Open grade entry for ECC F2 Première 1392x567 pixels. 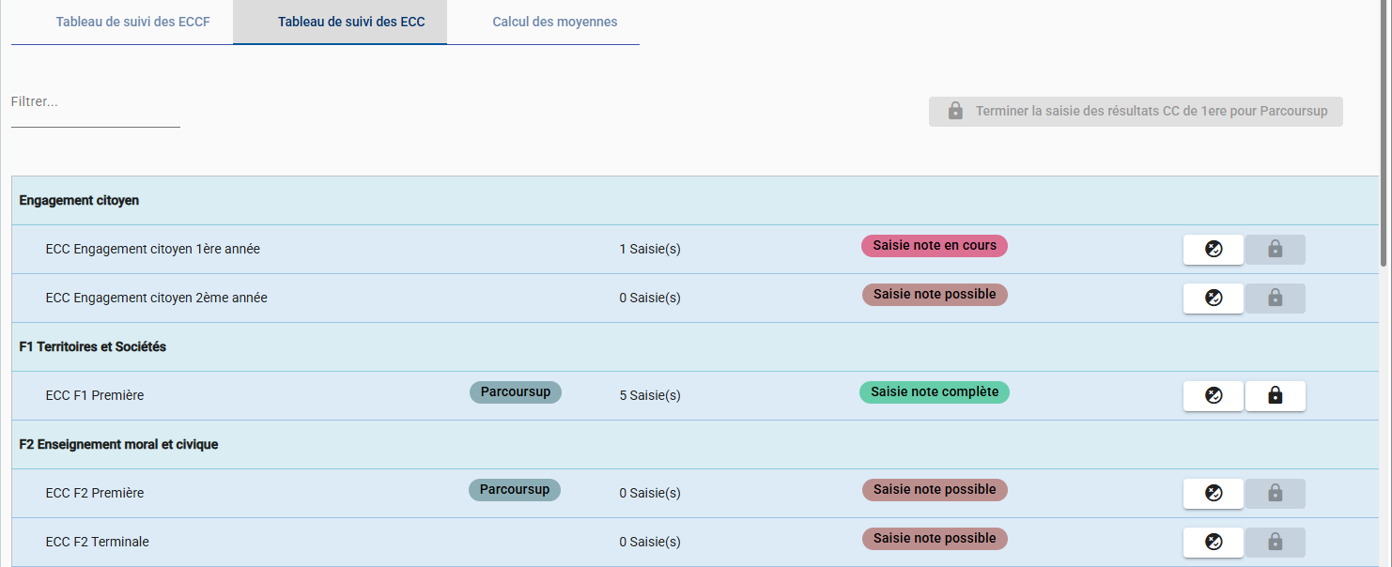[x=1214, y=494]
